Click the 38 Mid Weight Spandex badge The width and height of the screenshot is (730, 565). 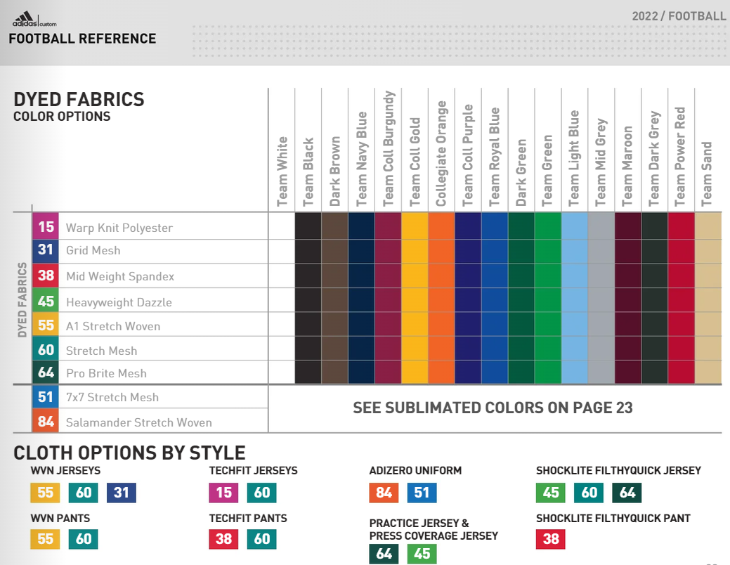click(45, 275)
